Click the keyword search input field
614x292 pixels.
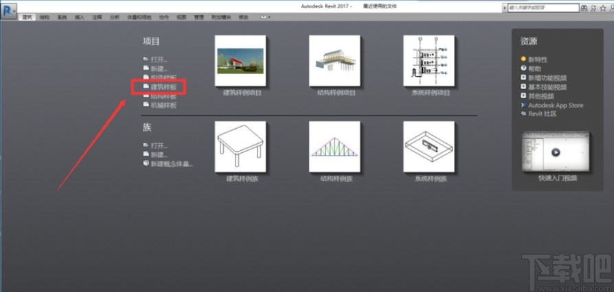click(543, 8)
